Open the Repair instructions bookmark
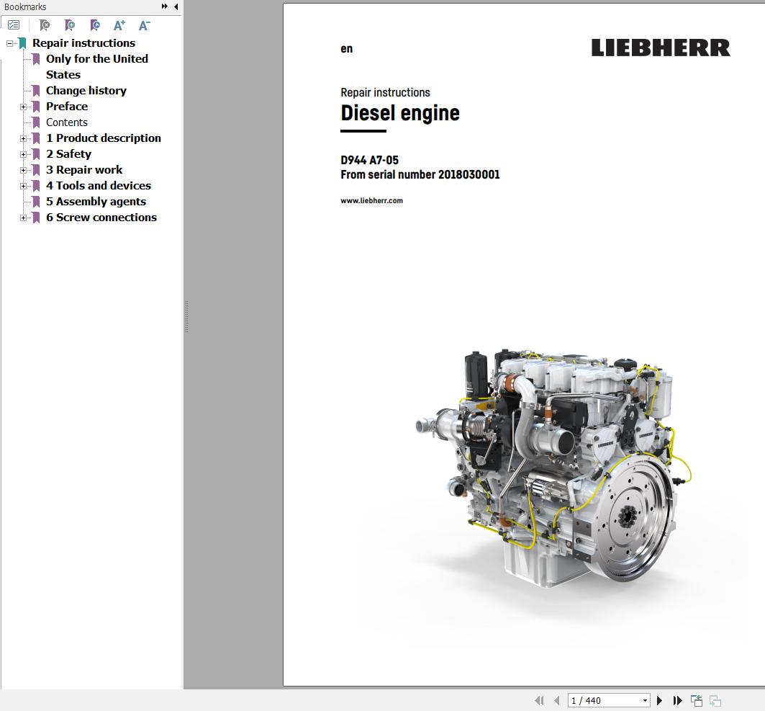 83,43
